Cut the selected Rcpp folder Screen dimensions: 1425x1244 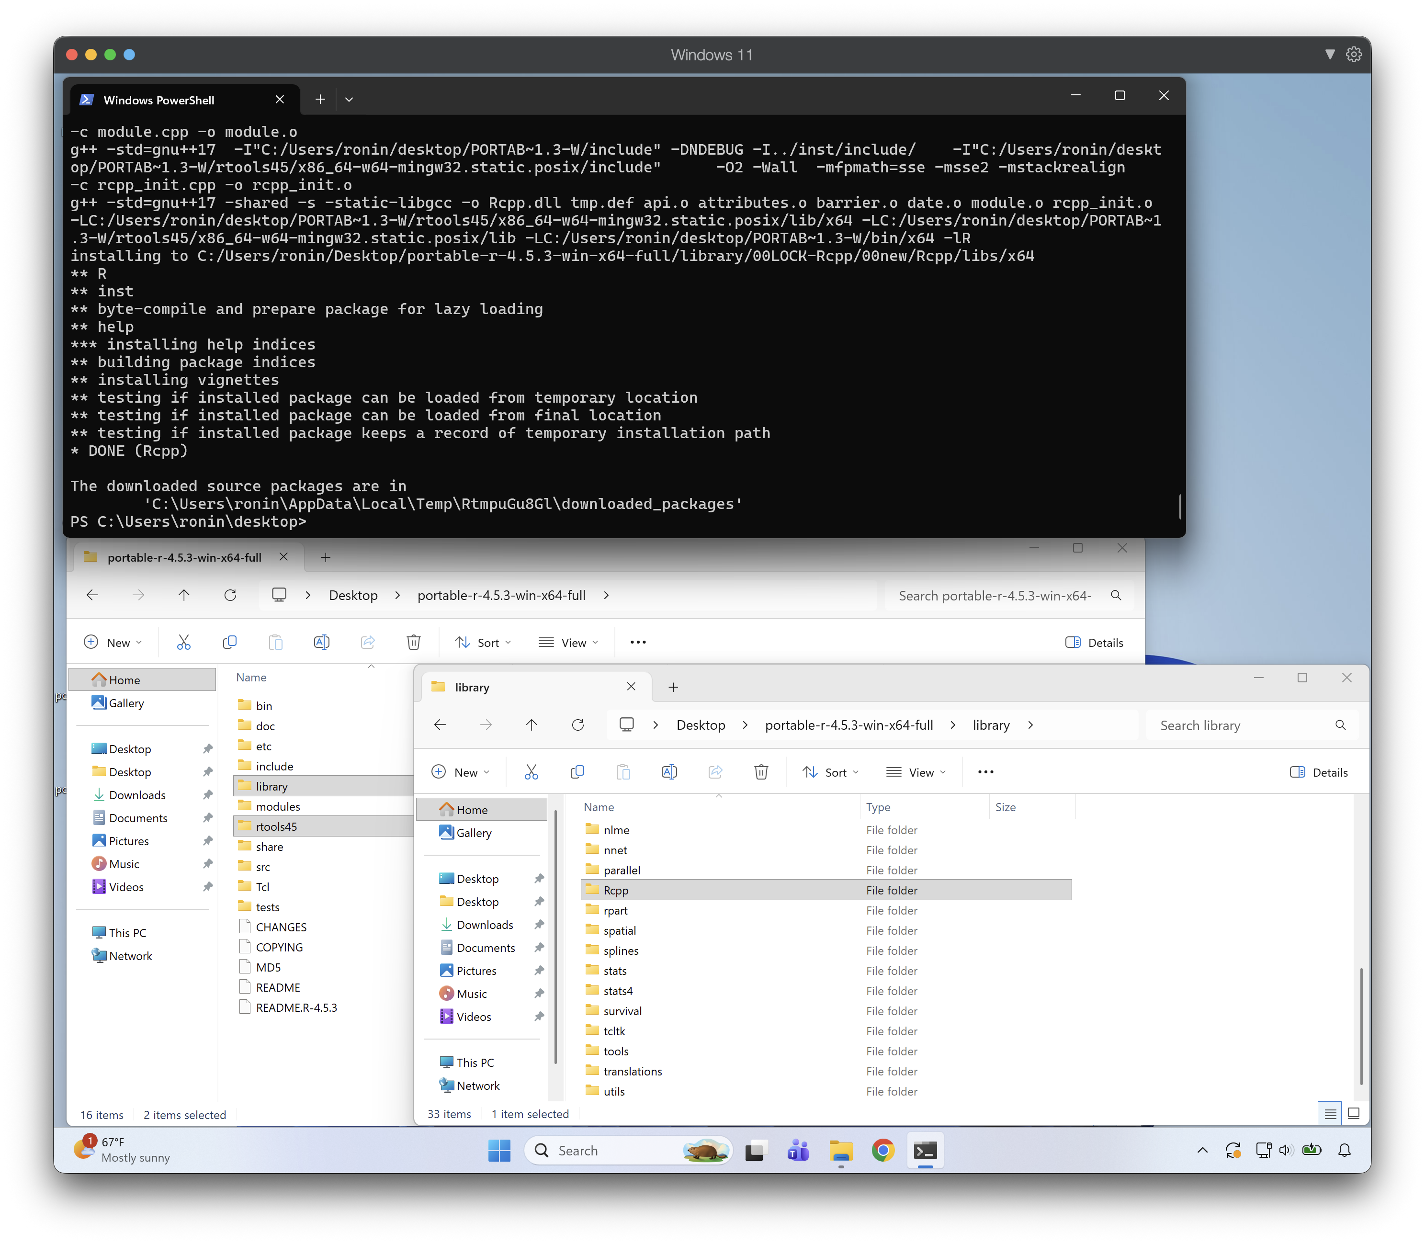532,771
